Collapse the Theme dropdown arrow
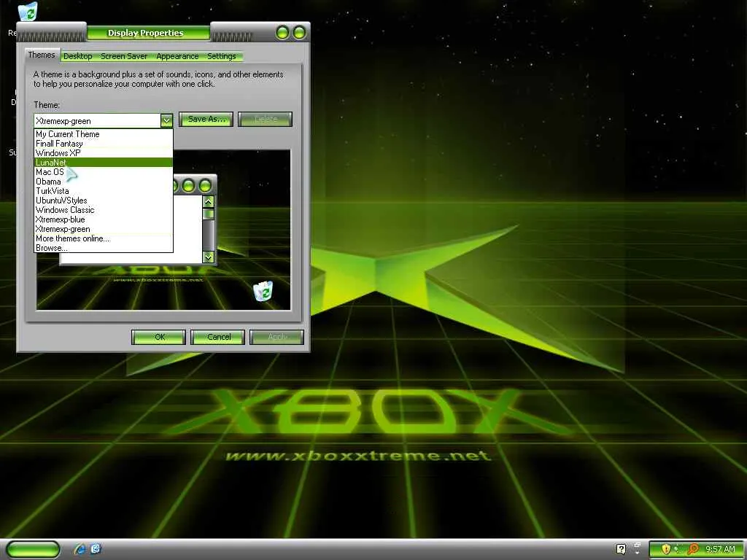 (166, 120)
